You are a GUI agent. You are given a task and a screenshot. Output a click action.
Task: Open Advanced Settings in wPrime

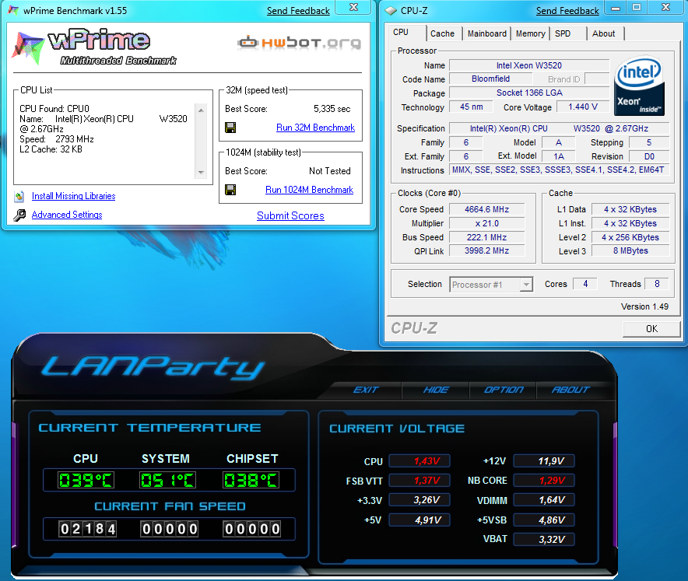click(x=67, y=215)
